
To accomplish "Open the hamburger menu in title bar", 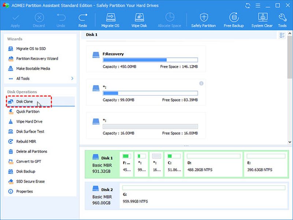I will [258, 6].
